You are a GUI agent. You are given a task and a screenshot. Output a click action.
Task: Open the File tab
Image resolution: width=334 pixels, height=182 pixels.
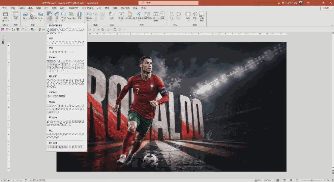tap(4, 8)
